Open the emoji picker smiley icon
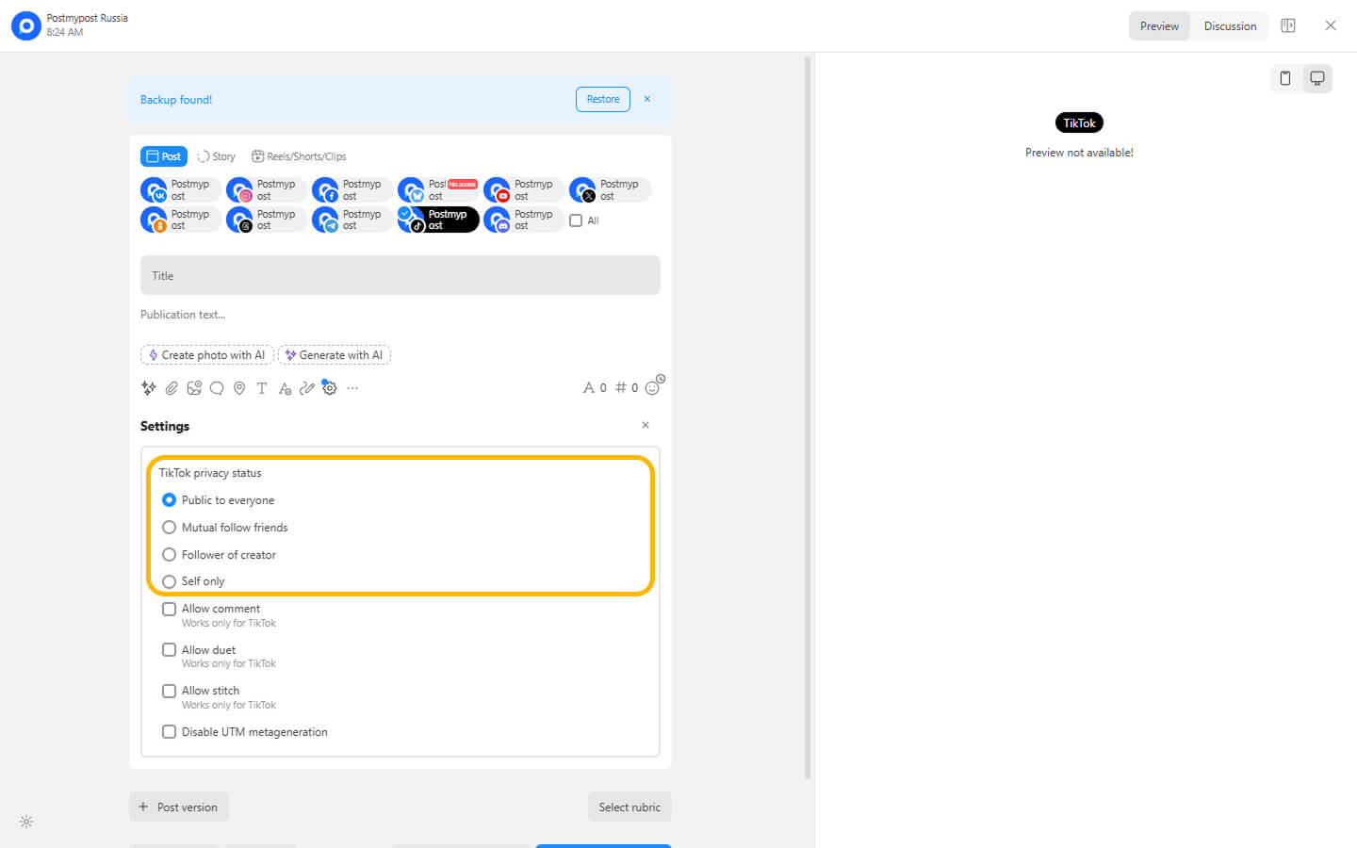1357x848 pixels. 652,388
